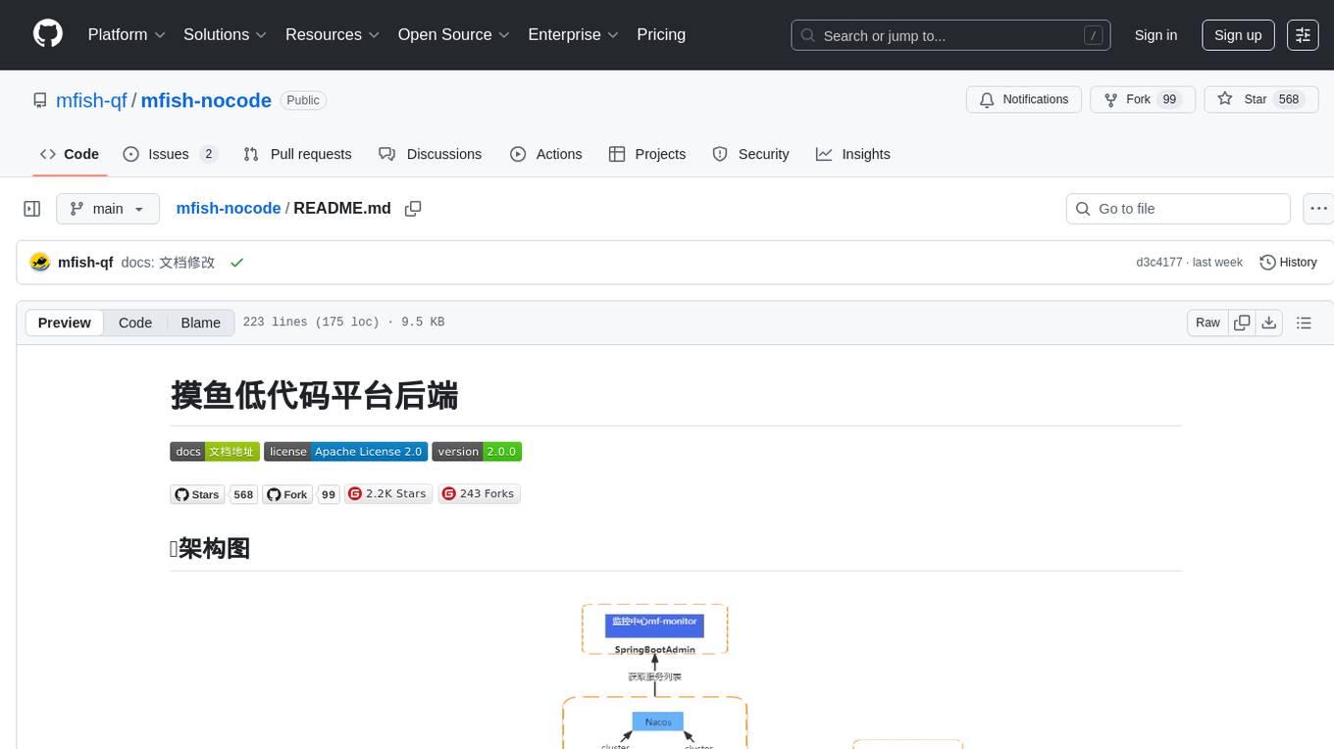Viewport: 1334px width, 749px height.
Task: Open the file History link
Action: pyautogui.click(x=1288, y=262)
